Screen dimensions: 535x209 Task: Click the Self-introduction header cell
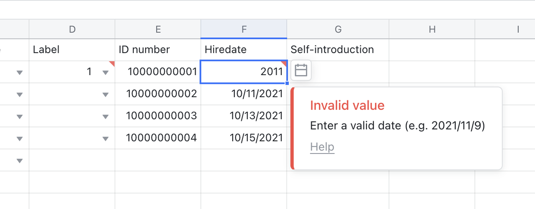pyautogui.click(x=338, y=50)
